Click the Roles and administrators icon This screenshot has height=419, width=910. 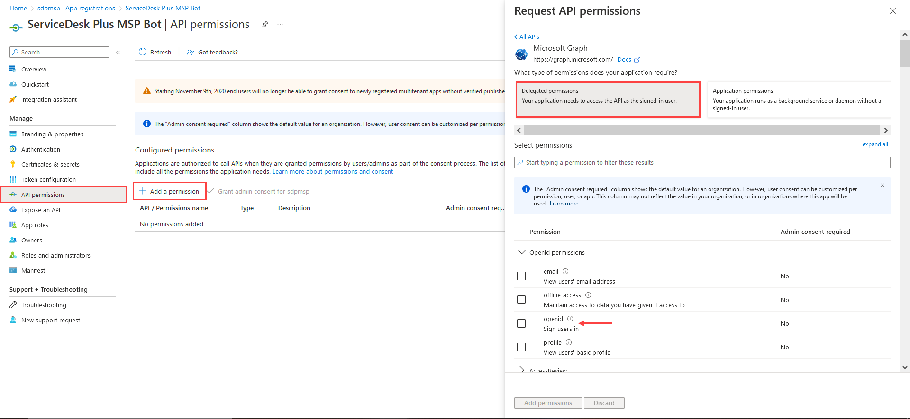click(13, 255)
